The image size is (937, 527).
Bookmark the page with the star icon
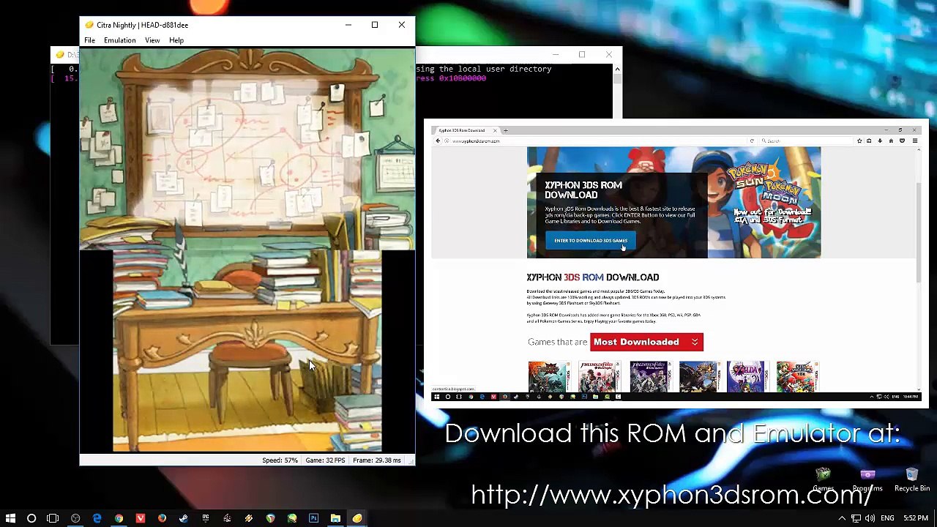[x=859, y=141]
